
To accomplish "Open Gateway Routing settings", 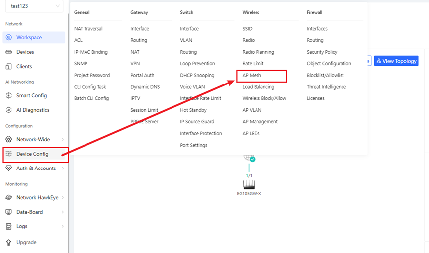I will pyautogui.click(x=139, y=40).
